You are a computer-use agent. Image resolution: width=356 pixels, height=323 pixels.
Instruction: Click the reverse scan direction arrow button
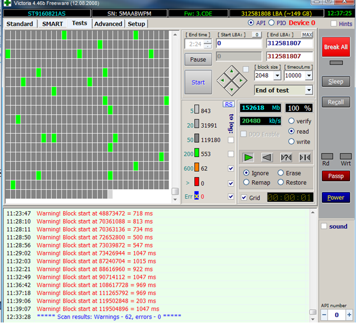[x=267, y=157]
